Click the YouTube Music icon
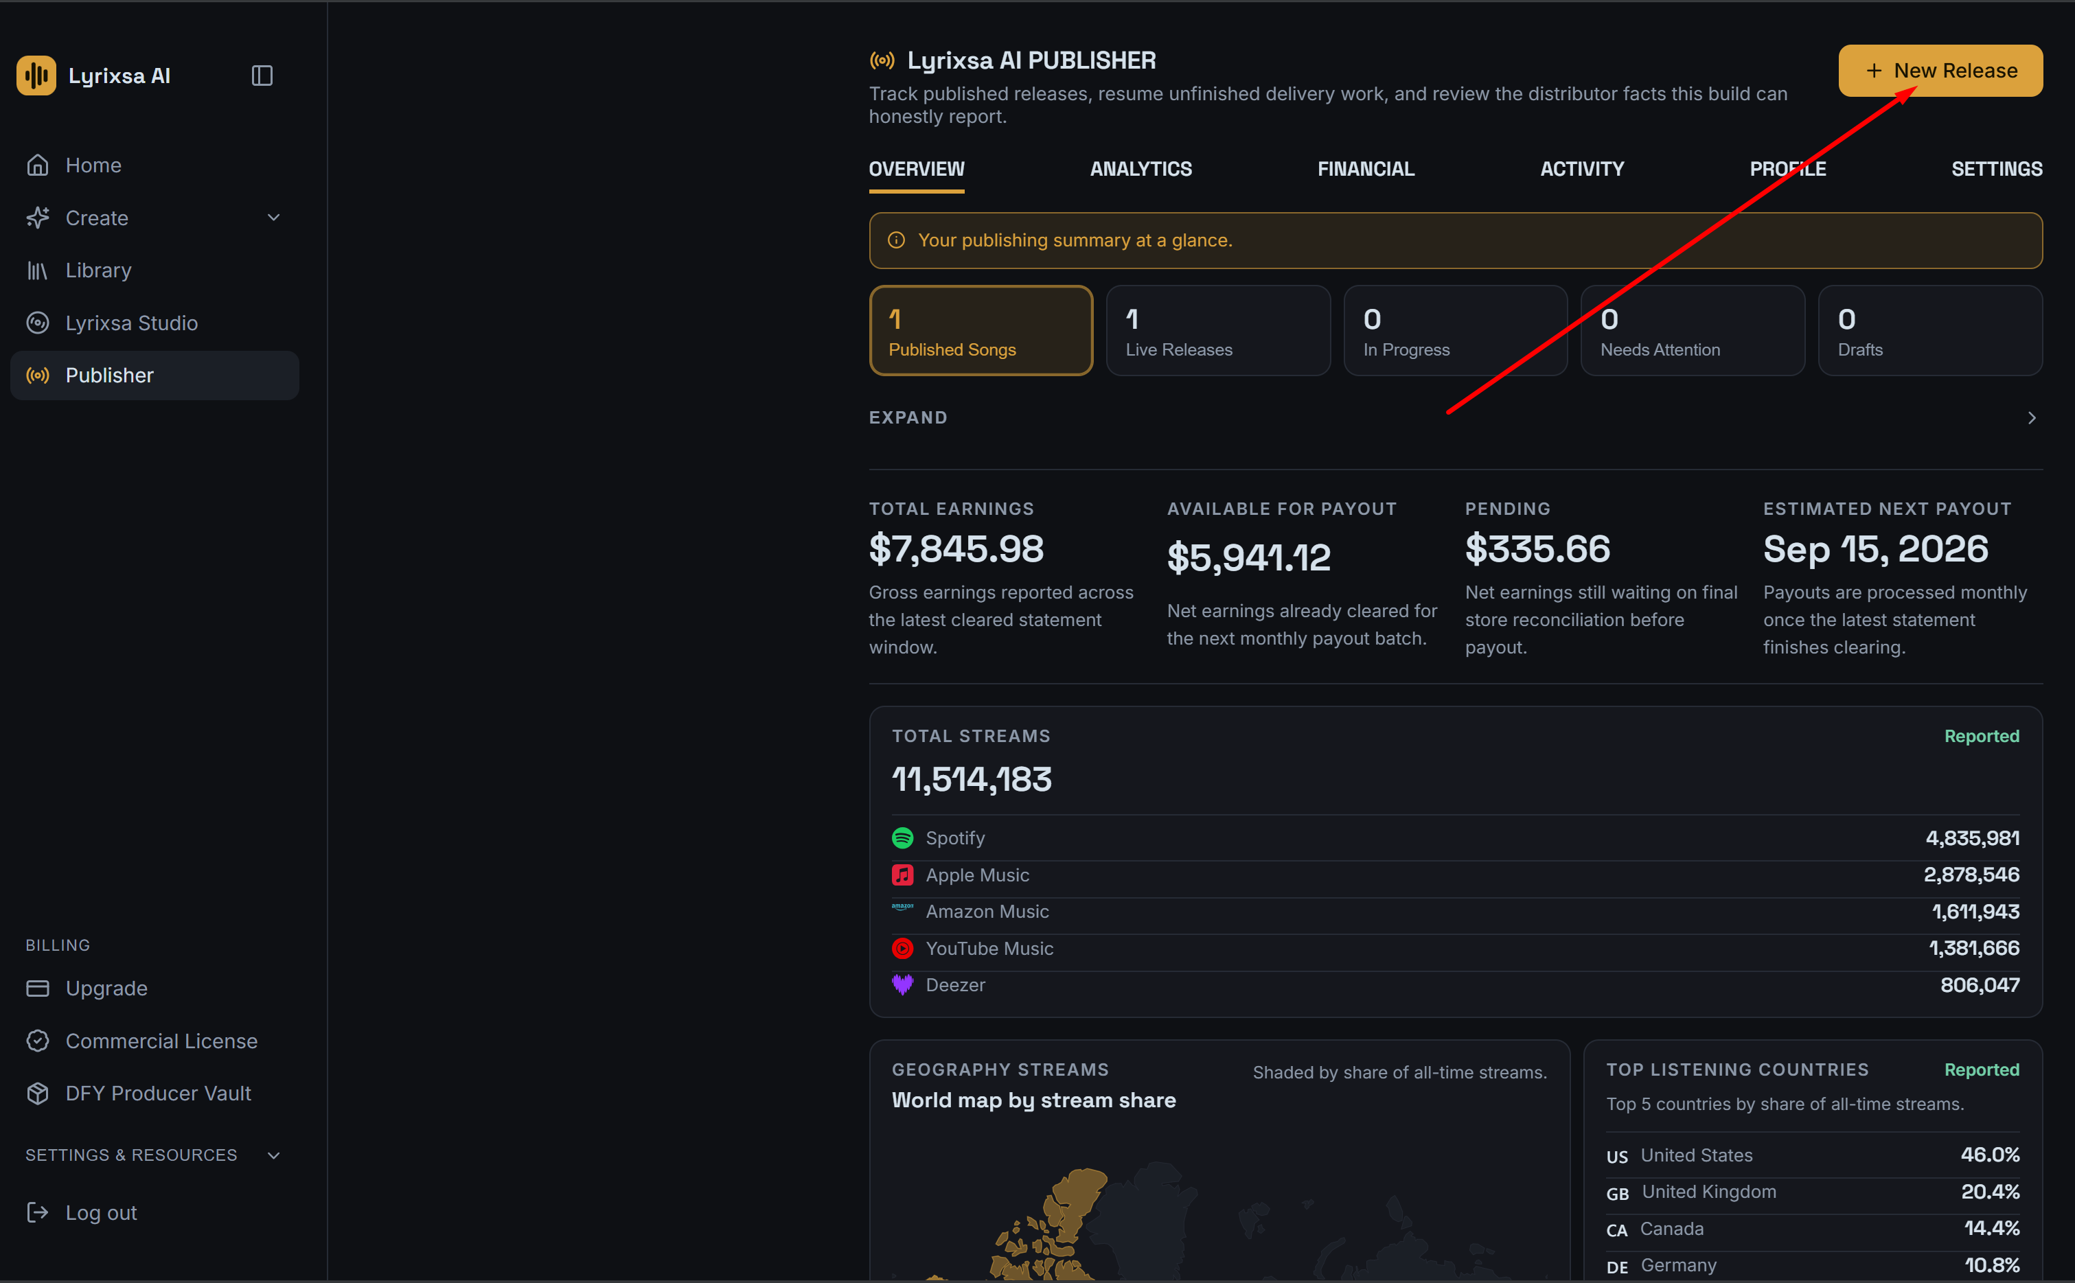2075x1283 pixels. (x=902, y=949)
